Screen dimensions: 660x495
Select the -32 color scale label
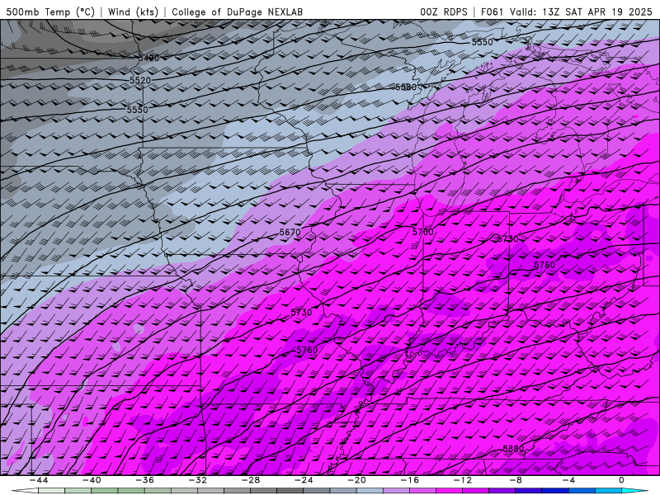[x=197, y=480]
